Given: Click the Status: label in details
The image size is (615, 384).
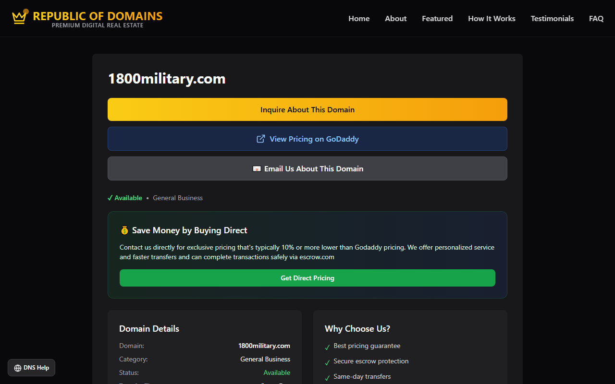Looking at the screenshot, I should pos(129,372).
